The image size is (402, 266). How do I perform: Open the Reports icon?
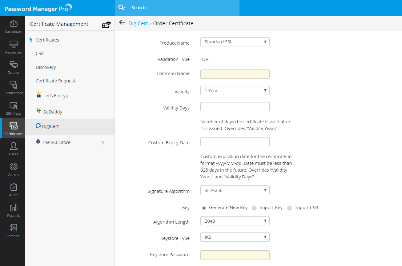tap(13, 210)
